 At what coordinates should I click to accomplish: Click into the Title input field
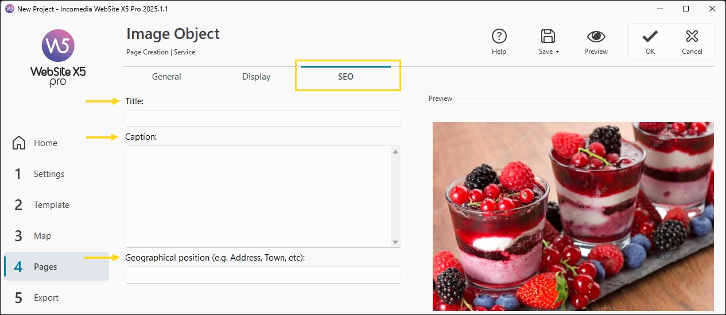point(263,119)
